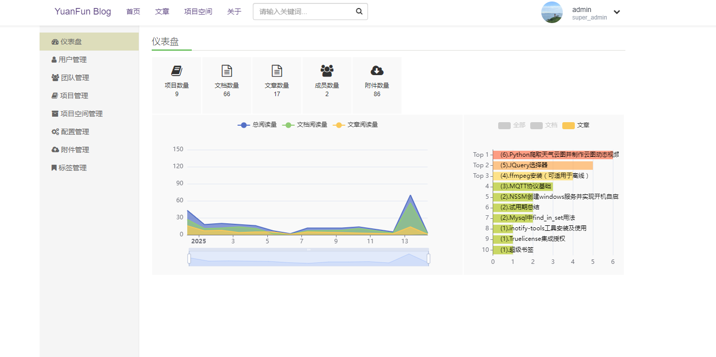This screenshot has height=357, width=716.
Task: Toggle 总阅读量 series in chart legend
Action: pos(257,125)
